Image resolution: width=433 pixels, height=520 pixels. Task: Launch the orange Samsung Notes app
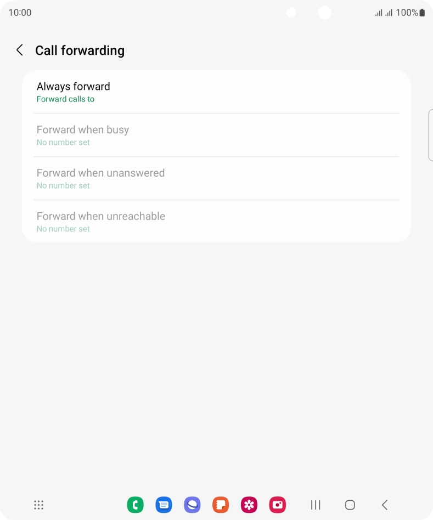pyautogui.click(x=221, y=505)
